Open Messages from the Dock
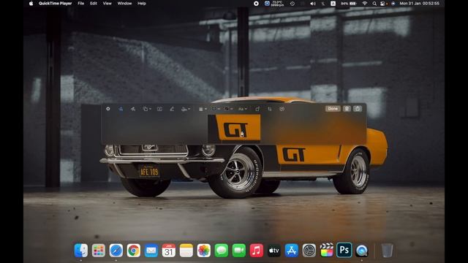 222,250
